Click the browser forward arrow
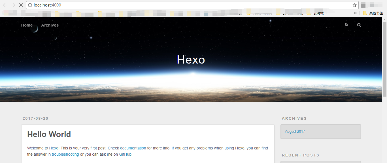The height and width of the screenshot is (163, 387). click(x=13, y=5)
